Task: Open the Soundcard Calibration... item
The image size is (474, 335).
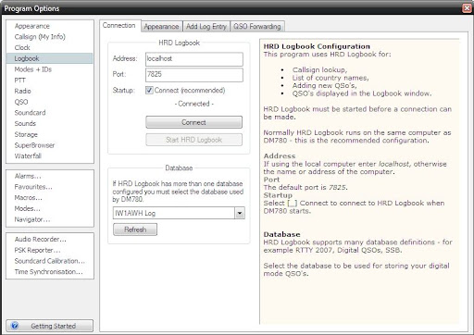Action: click(x=50, y=261)
